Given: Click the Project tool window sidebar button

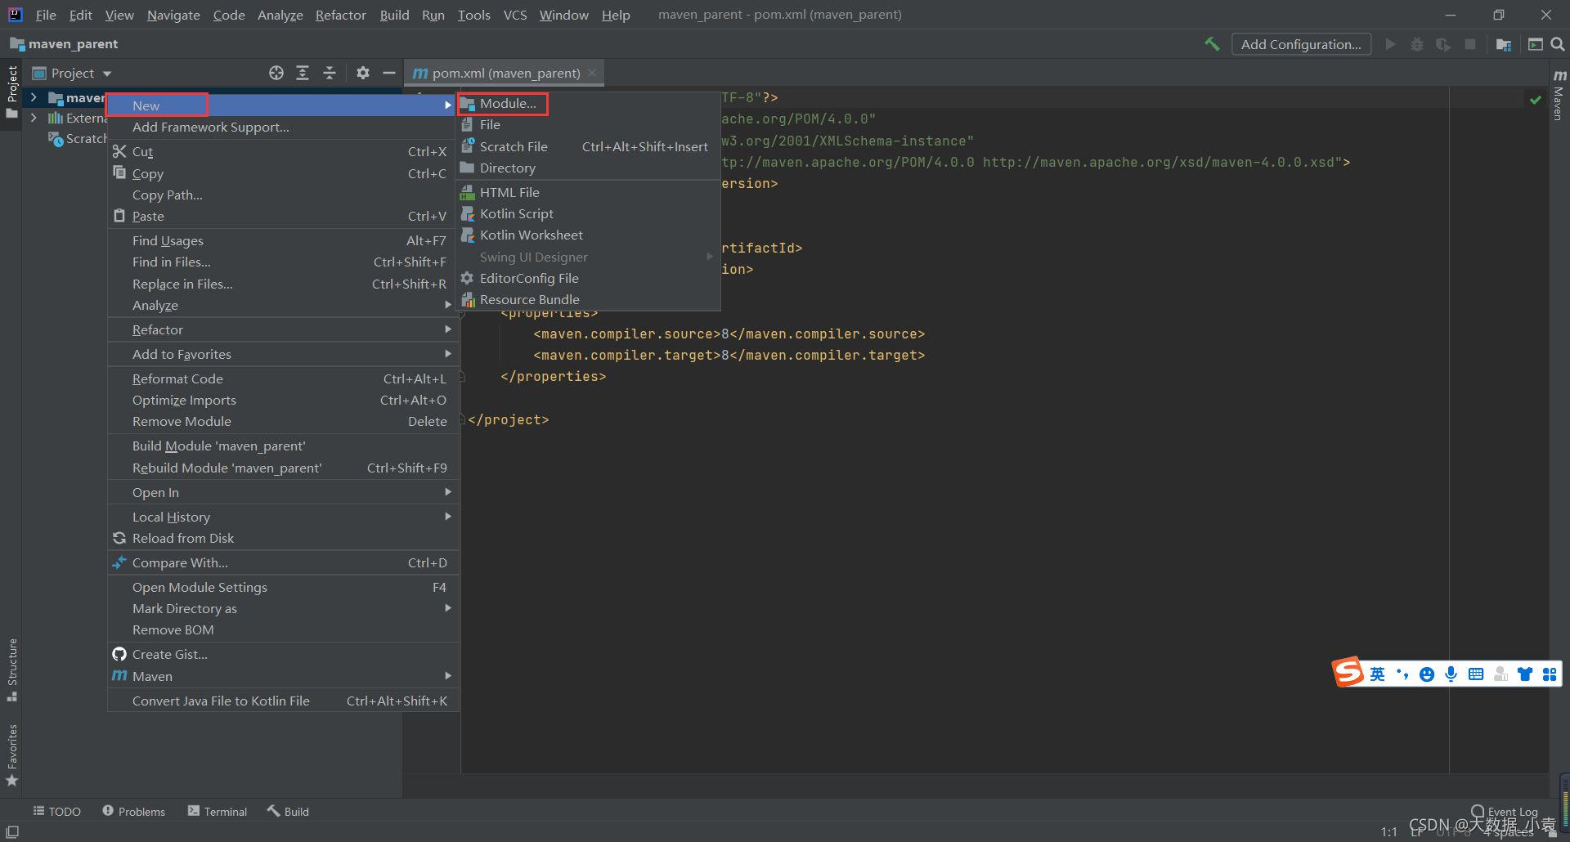Looking at the screenshot, I should [11, 92].
